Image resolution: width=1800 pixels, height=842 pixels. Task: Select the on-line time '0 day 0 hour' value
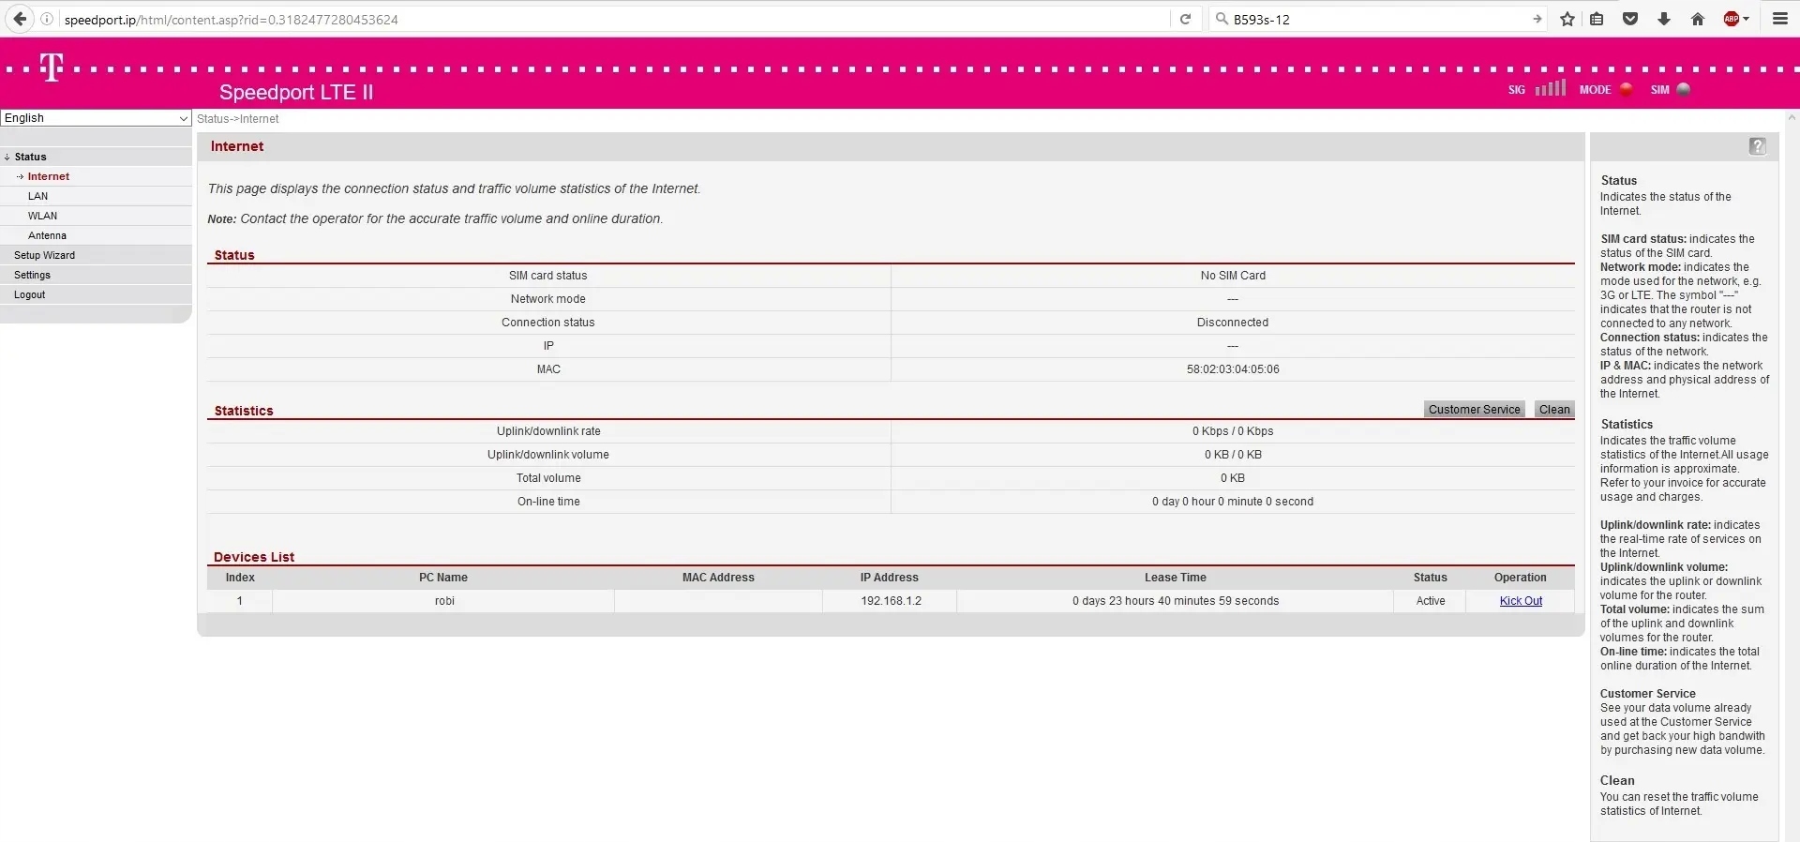point(1233,502)
